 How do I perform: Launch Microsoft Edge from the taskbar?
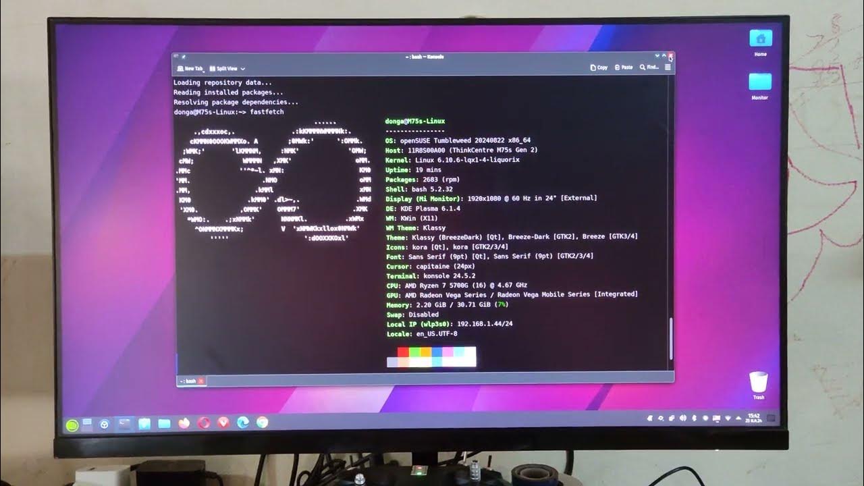coord(243,423)
